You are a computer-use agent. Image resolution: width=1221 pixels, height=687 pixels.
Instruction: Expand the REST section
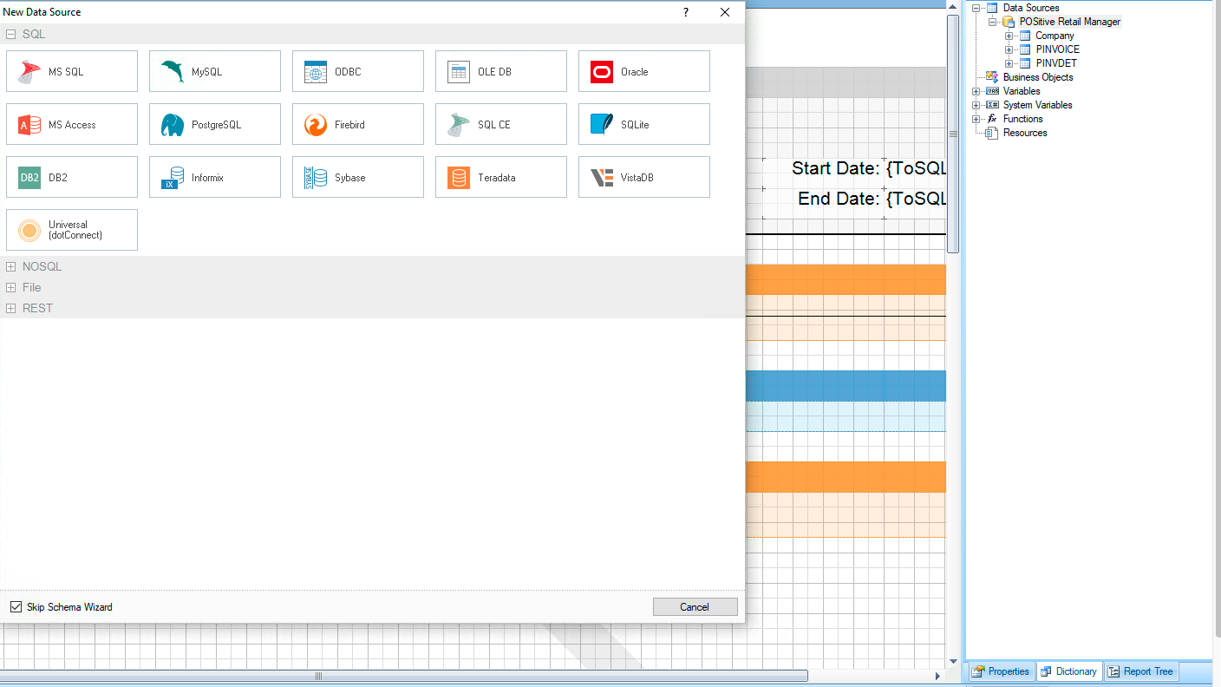click(x=11, y=308)
